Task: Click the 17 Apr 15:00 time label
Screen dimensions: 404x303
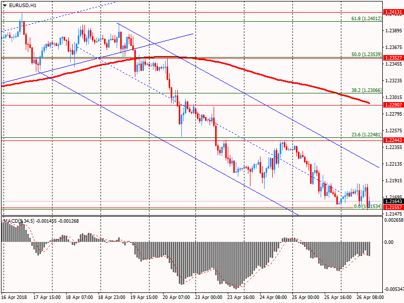Action: 47,297
